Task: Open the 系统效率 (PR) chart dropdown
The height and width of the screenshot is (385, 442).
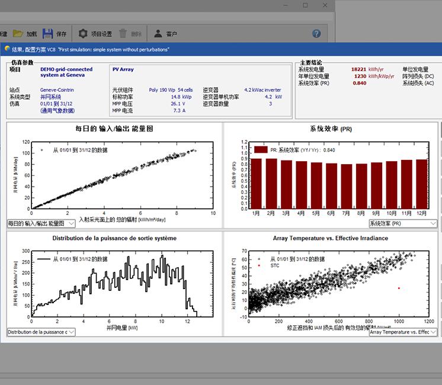Action: (x=403, y=223)
